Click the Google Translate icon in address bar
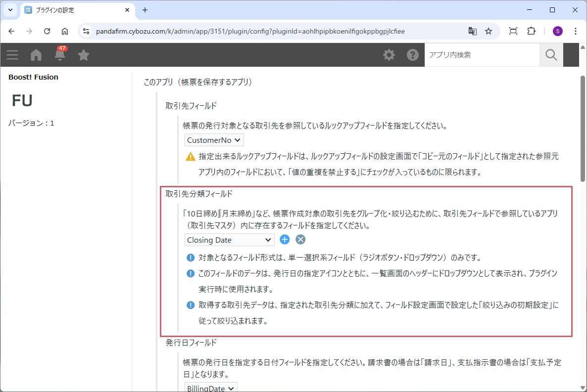The height and width of the screenshot is (392, 587). click(x=473, y=31)
